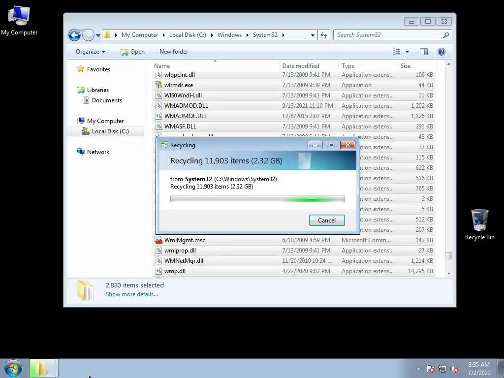This screenshot has height=378, width=504.
Task: Click scroll up arrow in file list
Action: pyautogui.click(x=449, y=64)
